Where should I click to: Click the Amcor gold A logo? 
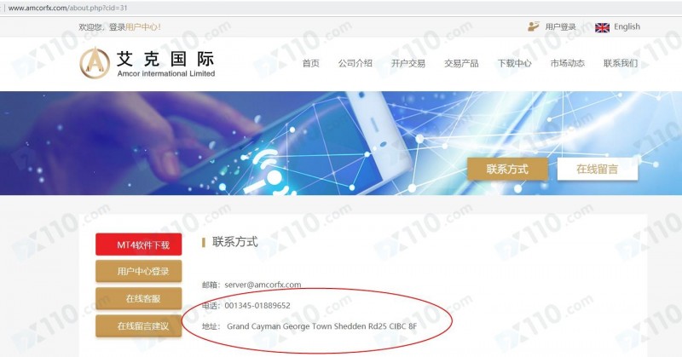click(x=95, y=63)
